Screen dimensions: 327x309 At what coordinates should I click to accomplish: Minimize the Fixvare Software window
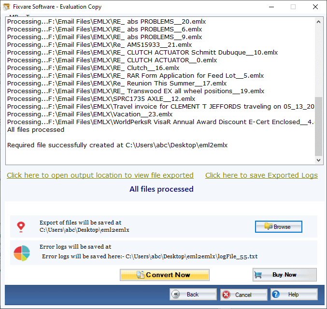tap(271, 7)
